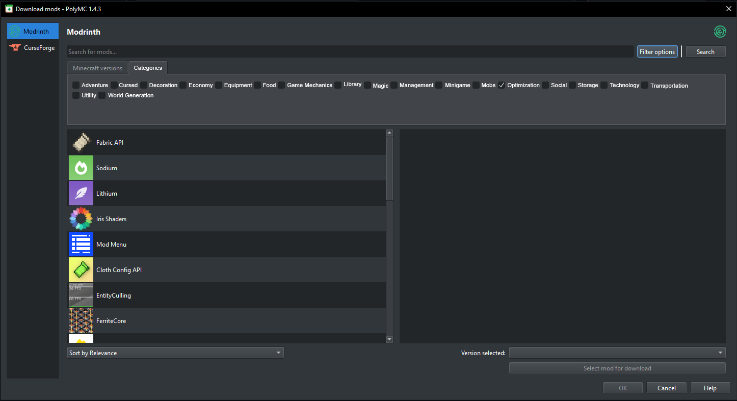Select the Mod Menu icon

coord(81,244)
